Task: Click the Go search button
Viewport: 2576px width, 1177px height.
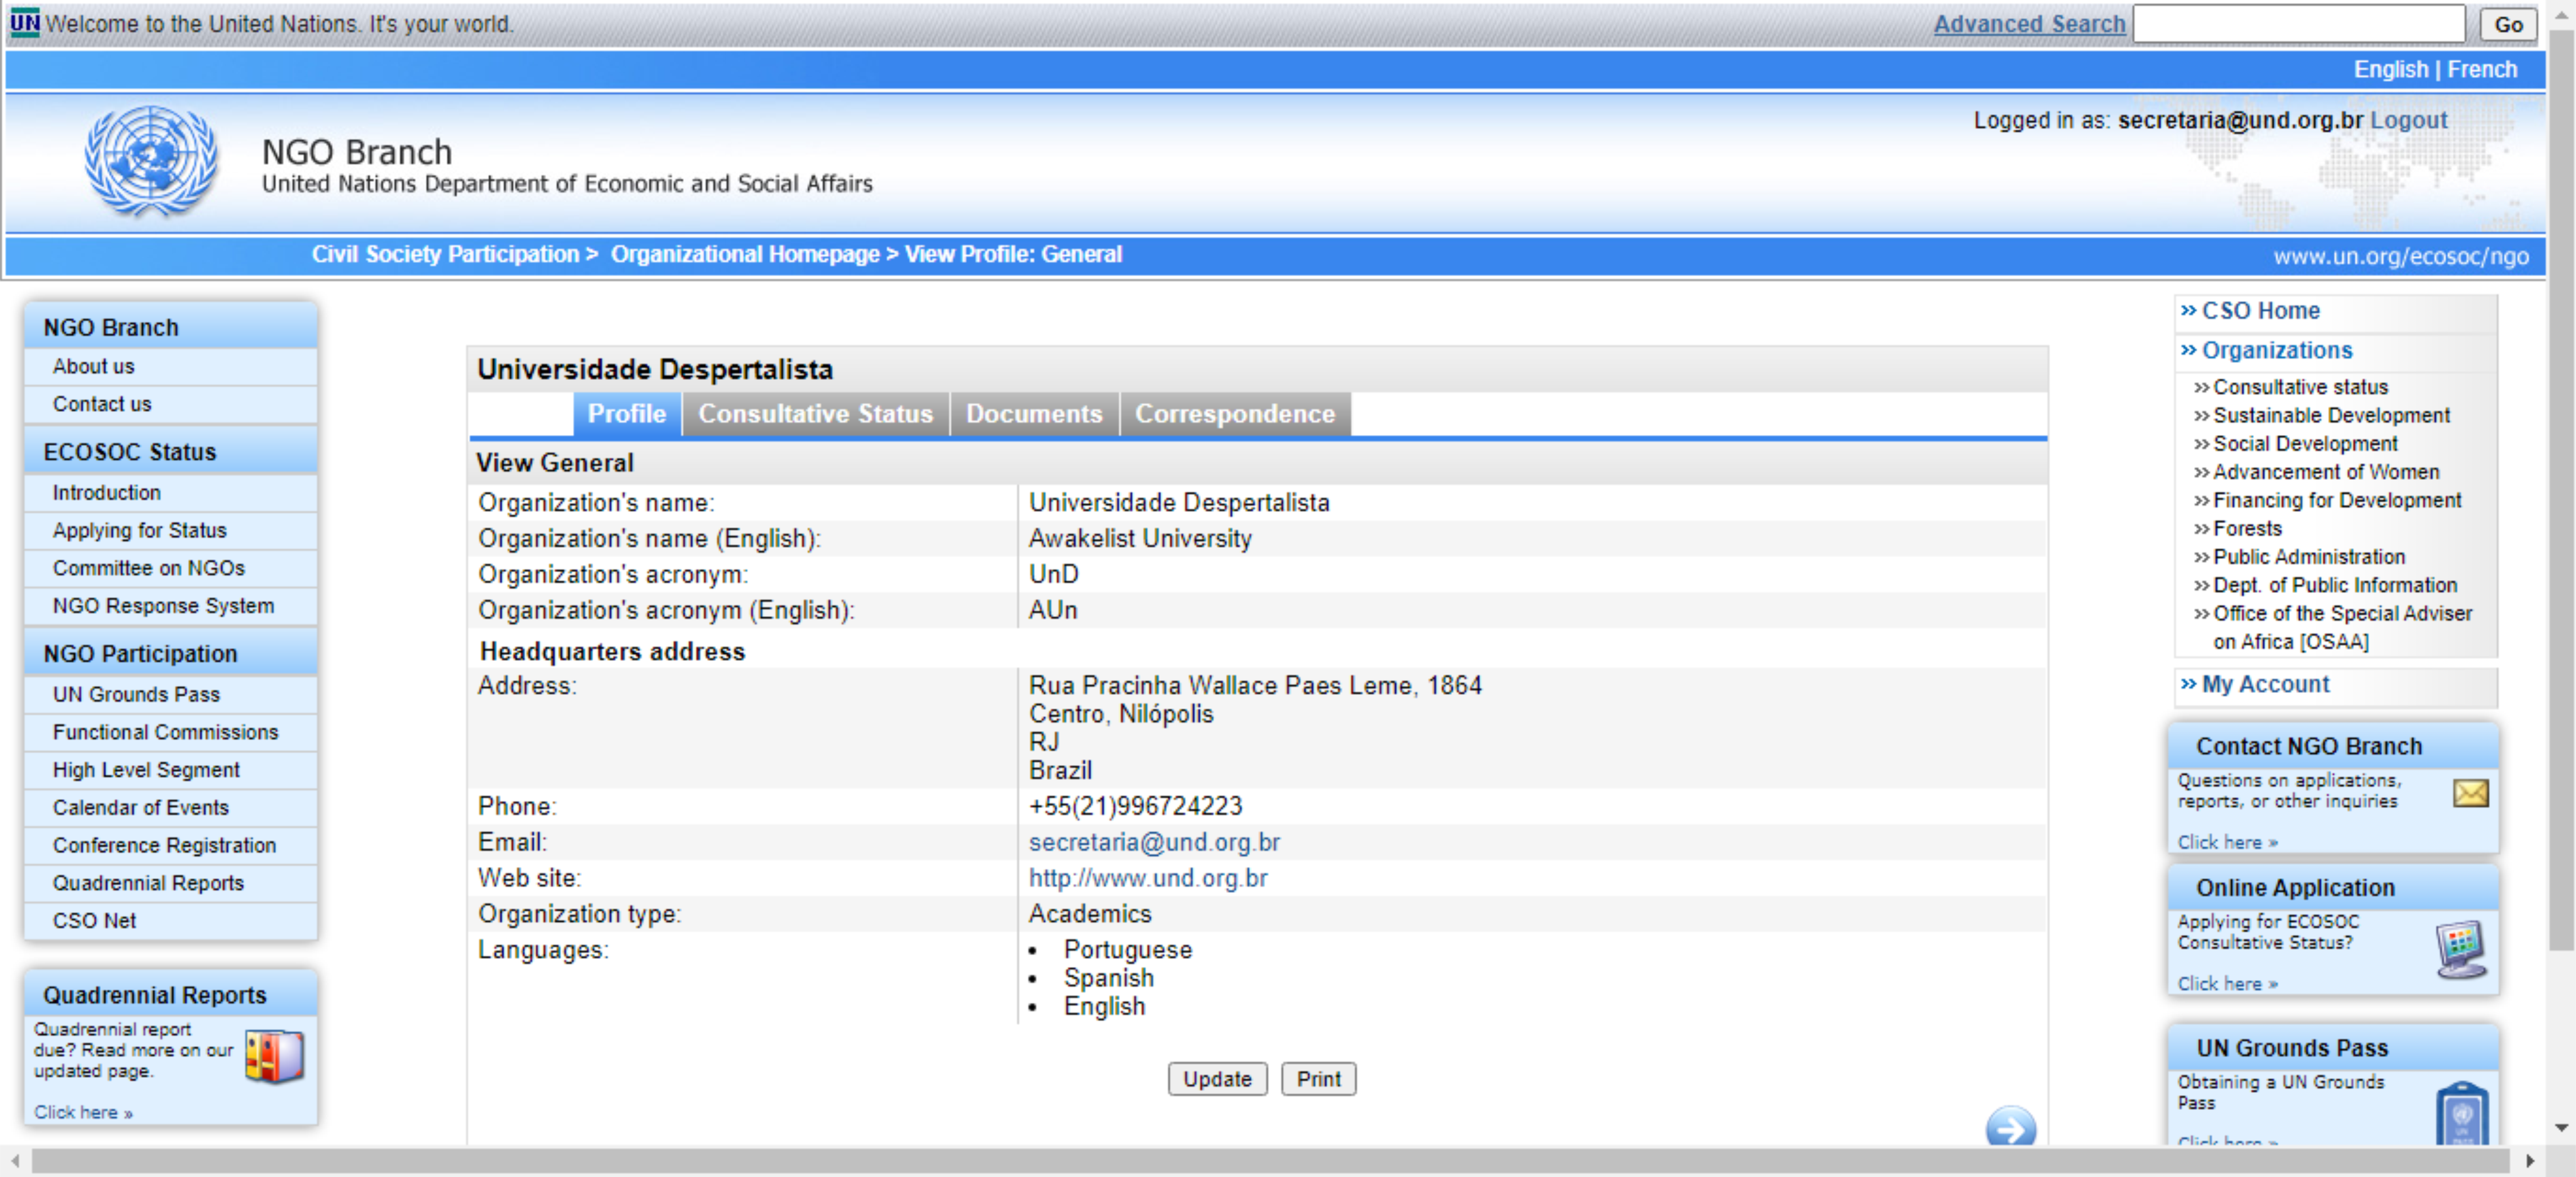Action: pyautogui.click(x=2507, y=24)
